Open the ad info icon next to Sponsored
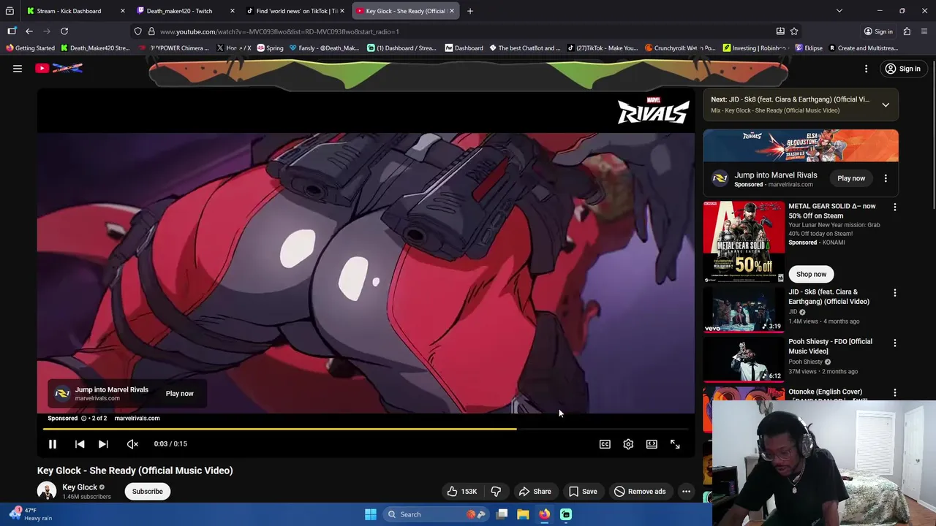This screenshot has width=936, height=526. coord(83,419)
